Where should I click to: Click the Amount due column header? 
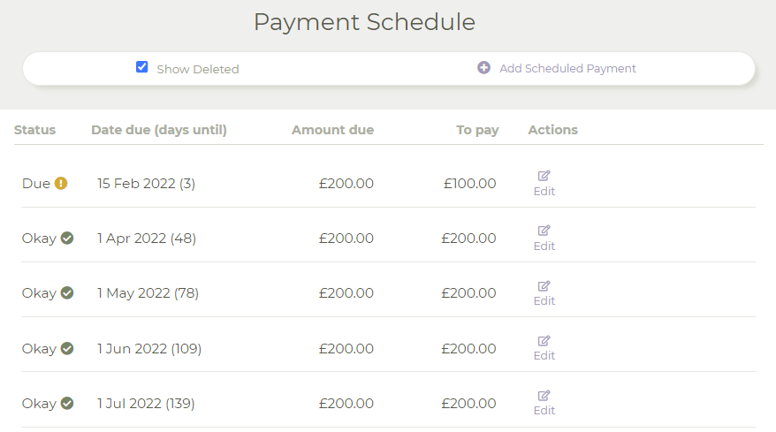(x=332, y=130)
